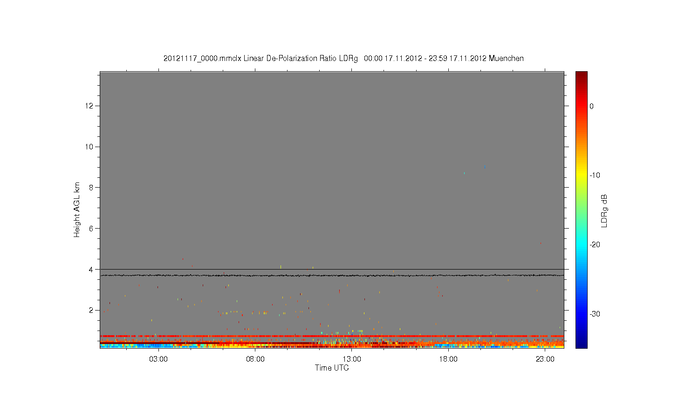Click the 'Height AGL km' axis label
This screenshot has height=419, width=699.
[x=77, y=209]
